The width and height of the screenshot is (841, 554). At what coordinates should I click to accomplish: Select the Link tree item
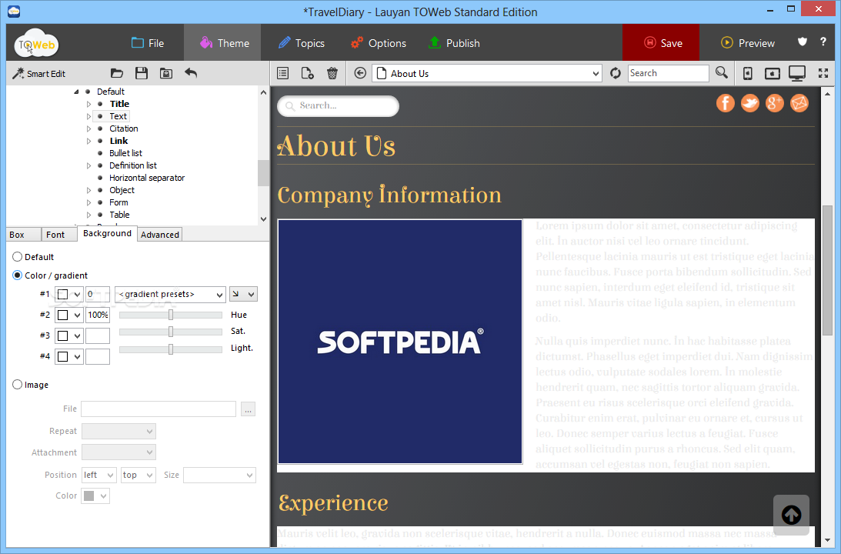pos(118,141)
